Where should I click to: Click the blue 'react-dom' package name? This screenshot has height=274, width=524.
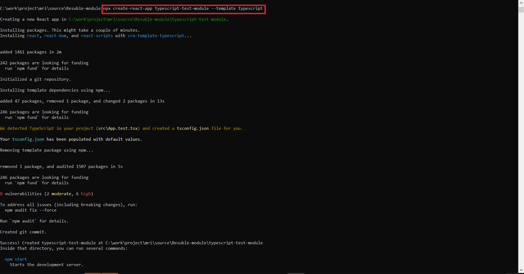(55, 36)
